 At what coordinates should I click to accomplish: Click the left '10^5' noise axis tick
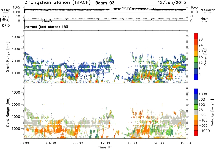point(16,7)
